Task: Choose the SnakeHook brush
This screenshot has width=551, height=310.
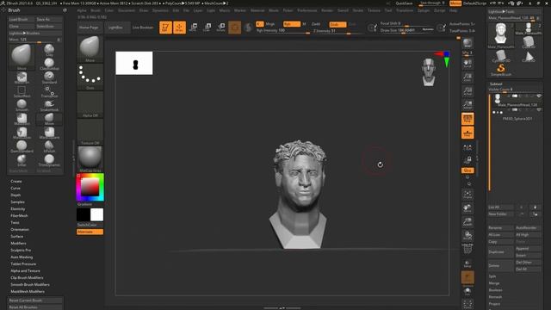Action: tap(49, 105)
